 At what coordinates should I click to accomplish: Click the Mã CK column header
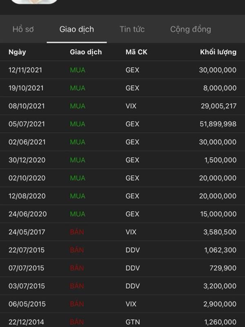click(136, 52)
